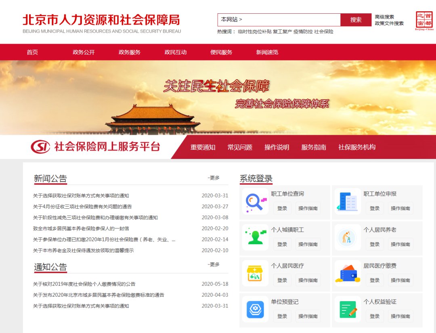Click hot keyword 临时性岗位补贴
Image resolution: width=436 pixels, height=333 pixels.
pos(254,32)
